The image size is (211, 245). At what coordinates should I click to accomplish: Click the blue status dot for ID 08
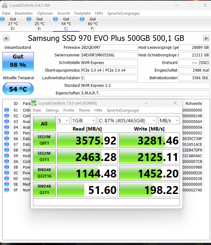pos(7,150)
